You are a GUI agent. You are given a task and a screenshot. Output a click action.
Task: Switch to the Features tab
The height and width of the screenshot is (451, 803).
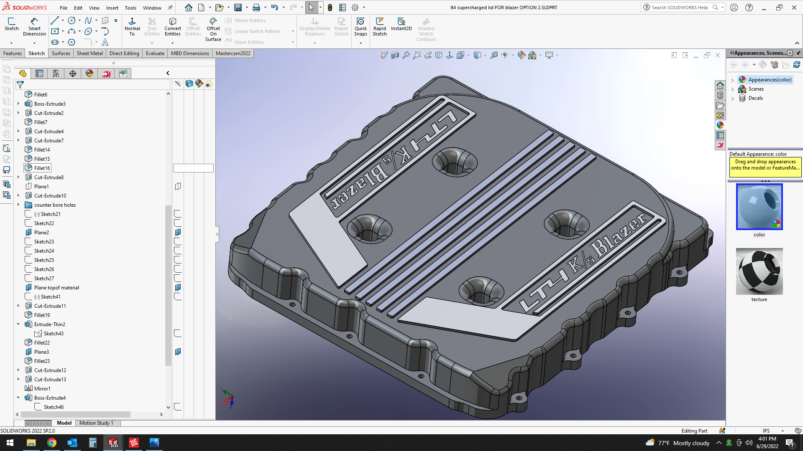click(13, 53)
